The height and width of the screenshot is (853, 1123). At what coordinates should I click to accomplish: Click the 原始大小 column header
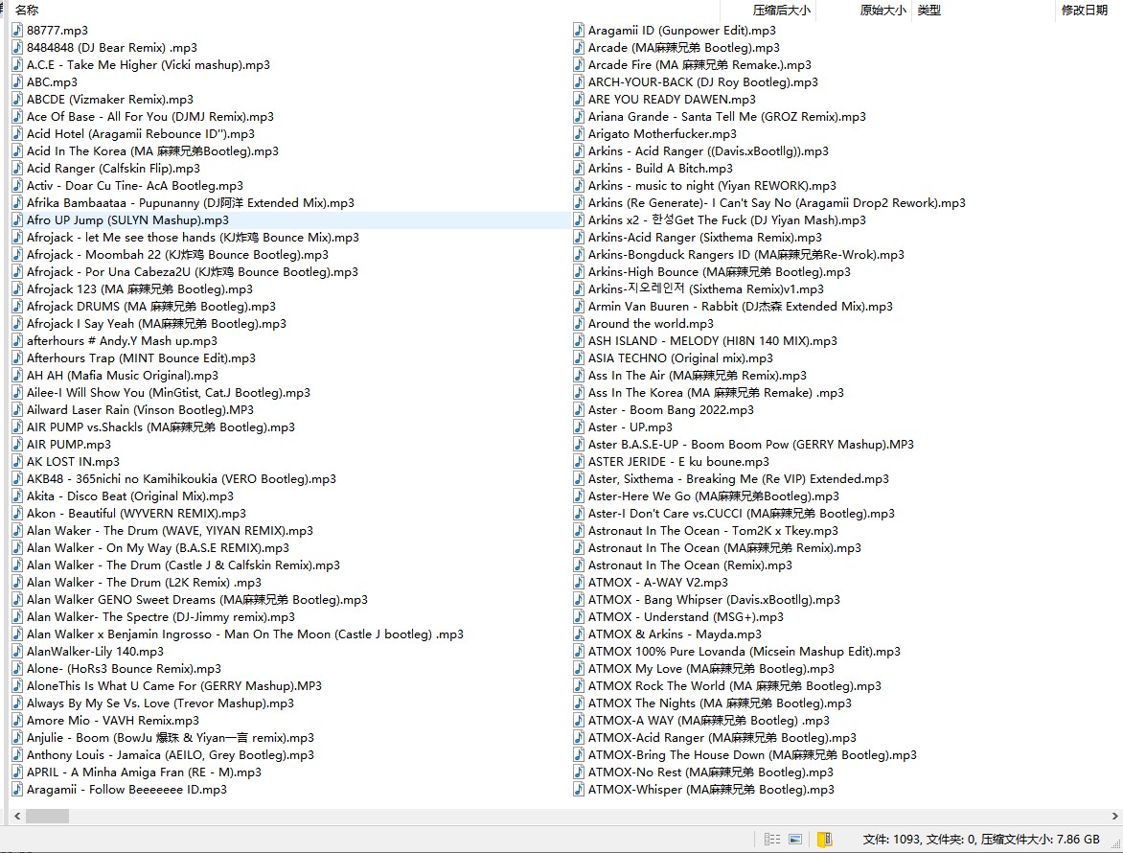pyautogui.click(x=882, y=11)
